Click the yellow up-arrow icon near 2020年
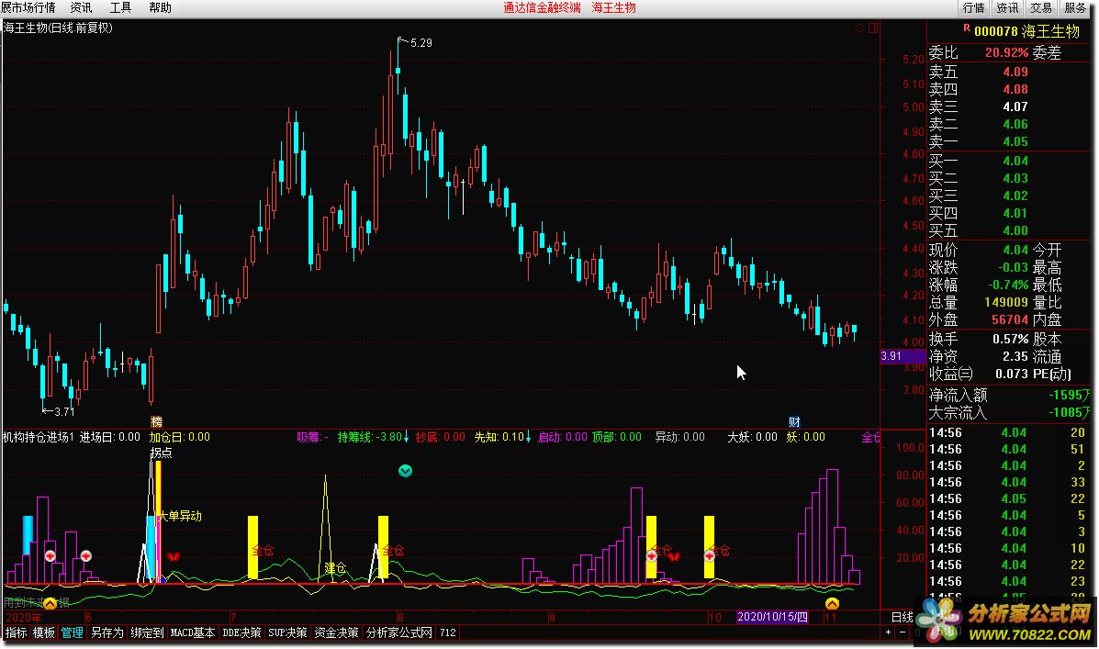The image size is (1099, 649). point(50,603)
